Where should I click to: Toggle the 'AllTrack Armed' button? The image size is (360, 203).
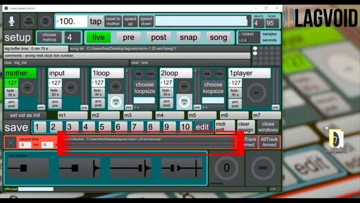pos(269,142)
